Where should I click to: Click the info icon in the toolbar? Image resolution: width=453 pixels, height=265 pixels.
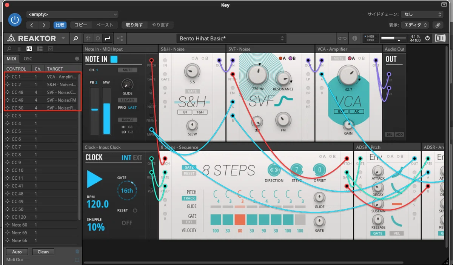click(x=354, y=38)
